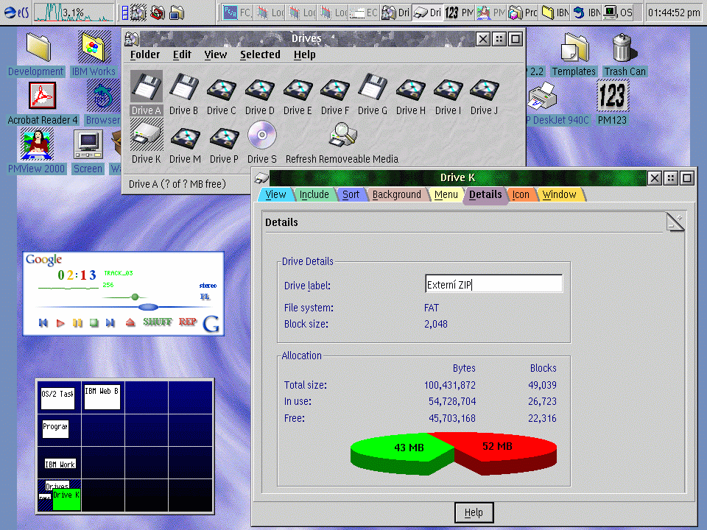Open the Folder menu in Drives
707x530 pixels.
[145, 54]
